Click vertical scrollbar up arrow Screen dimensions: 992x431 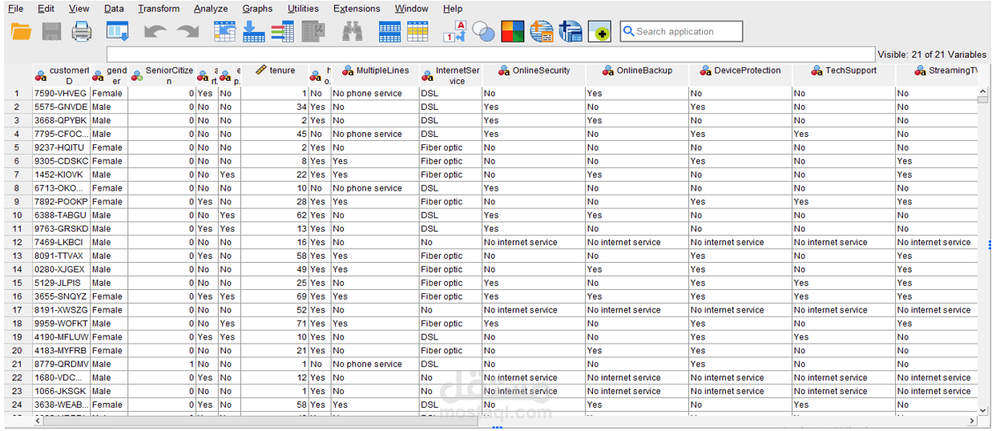[x=982, y=92]
